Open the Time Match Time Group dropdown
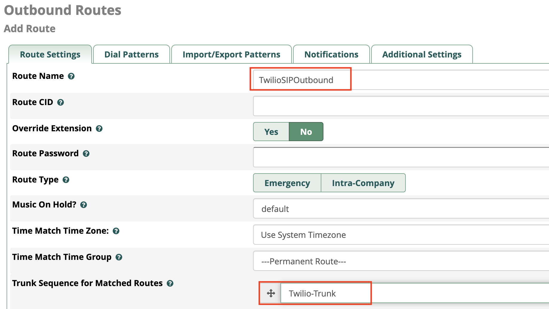This screenshot has width=549, height=309. click(x=400, y=261)
